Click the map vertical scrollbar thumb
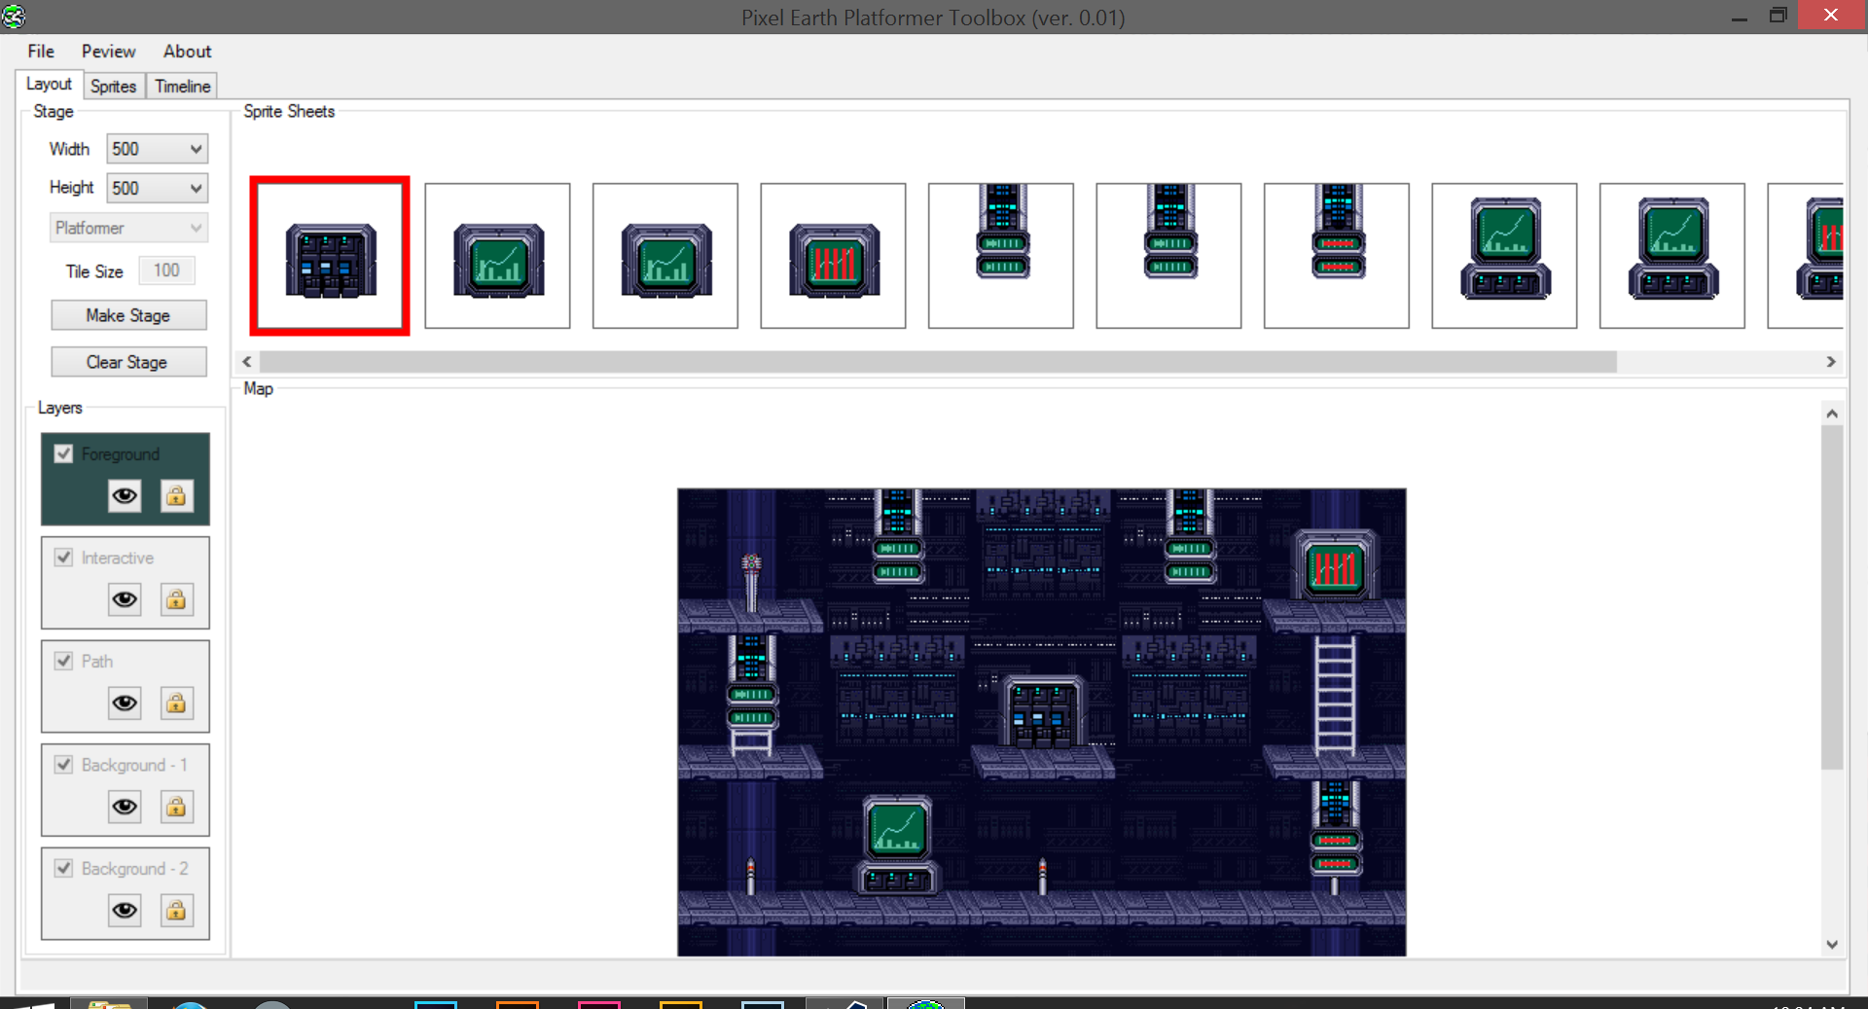 coord(1832,596)
